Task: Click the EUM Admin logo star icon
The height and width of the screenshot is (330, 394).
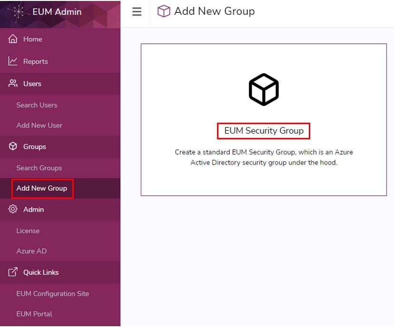Action: 18,12
